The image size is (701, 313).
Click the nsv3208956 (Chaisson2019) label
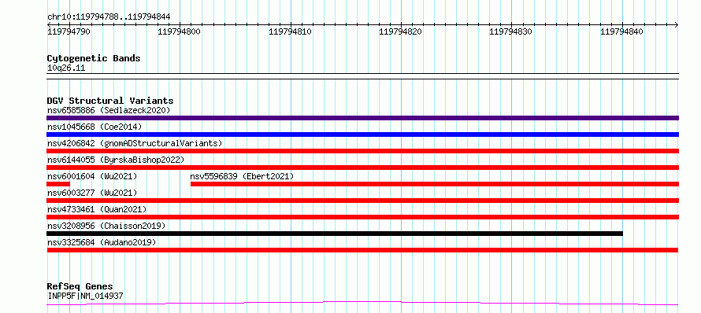106,226
